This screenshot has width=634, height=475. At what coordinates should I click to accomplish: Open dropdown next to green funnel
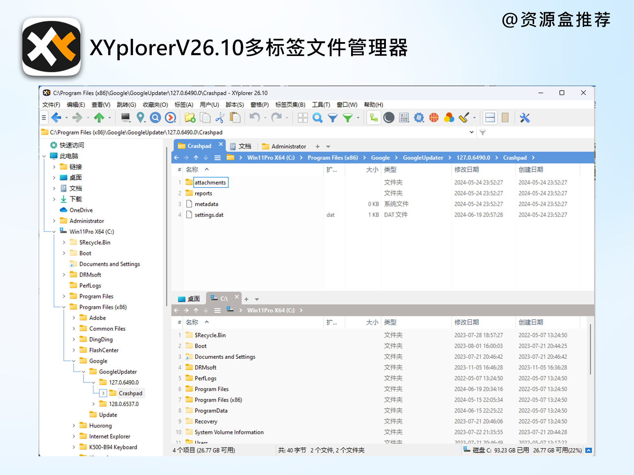tap(358, 118)
